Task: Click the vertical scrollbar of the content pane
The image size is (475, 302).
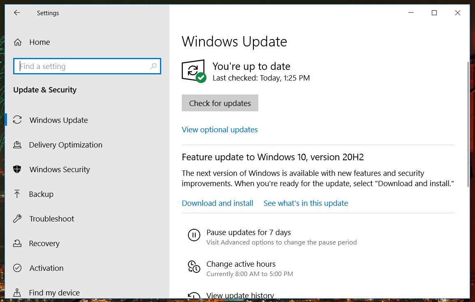Action: pyautogui.click(x=468, y=124)
